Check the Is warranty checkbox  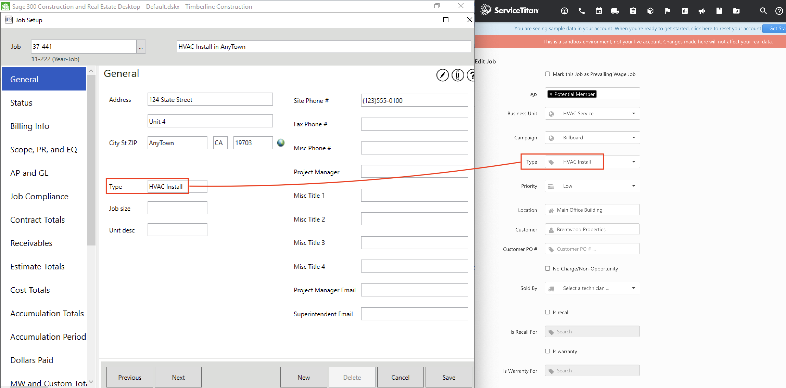547,351
